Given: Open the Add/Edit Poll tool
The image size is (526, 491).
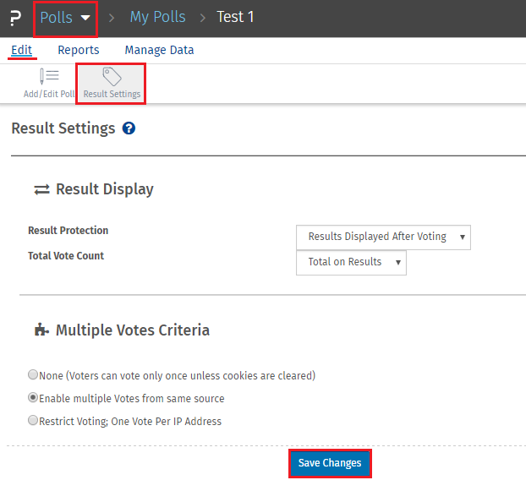Looking at the screenshot, I should pyautogui.click(x=49, y=77).
